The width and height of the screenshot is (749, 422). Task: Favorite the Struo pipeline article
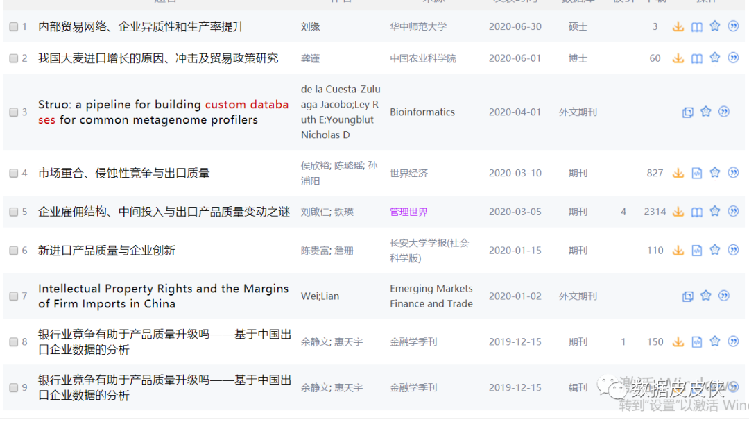tap(706, 112)
